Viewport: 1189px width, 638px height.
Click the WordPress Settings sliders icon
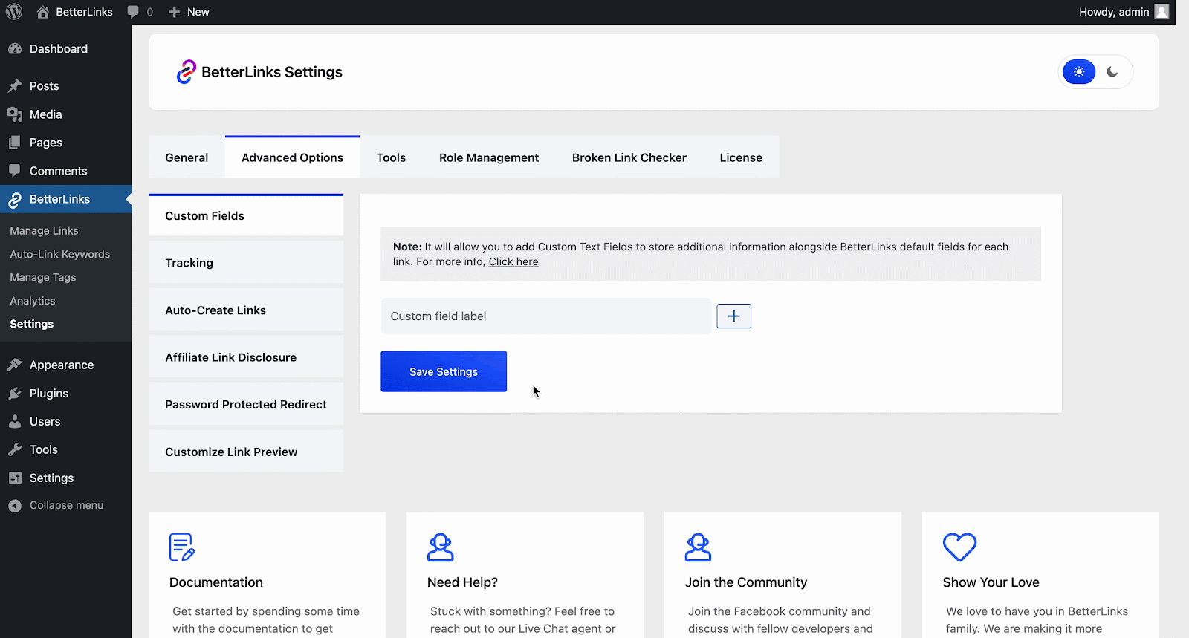[x=15, y=478]
